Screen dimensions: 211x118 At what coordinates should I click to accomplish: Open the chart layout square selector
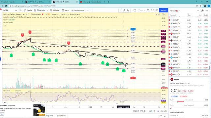pos(135,10)
